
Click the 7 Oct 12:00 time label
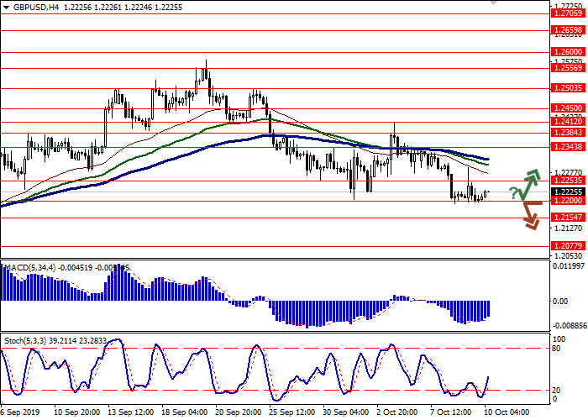pyautogui.click(x=452, y=412)
